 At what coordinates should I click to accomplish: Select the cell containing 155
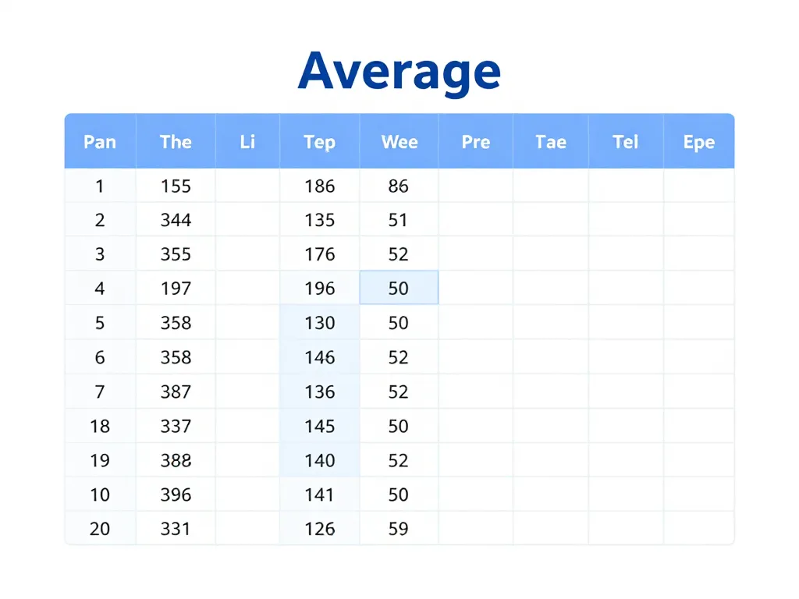176,186
